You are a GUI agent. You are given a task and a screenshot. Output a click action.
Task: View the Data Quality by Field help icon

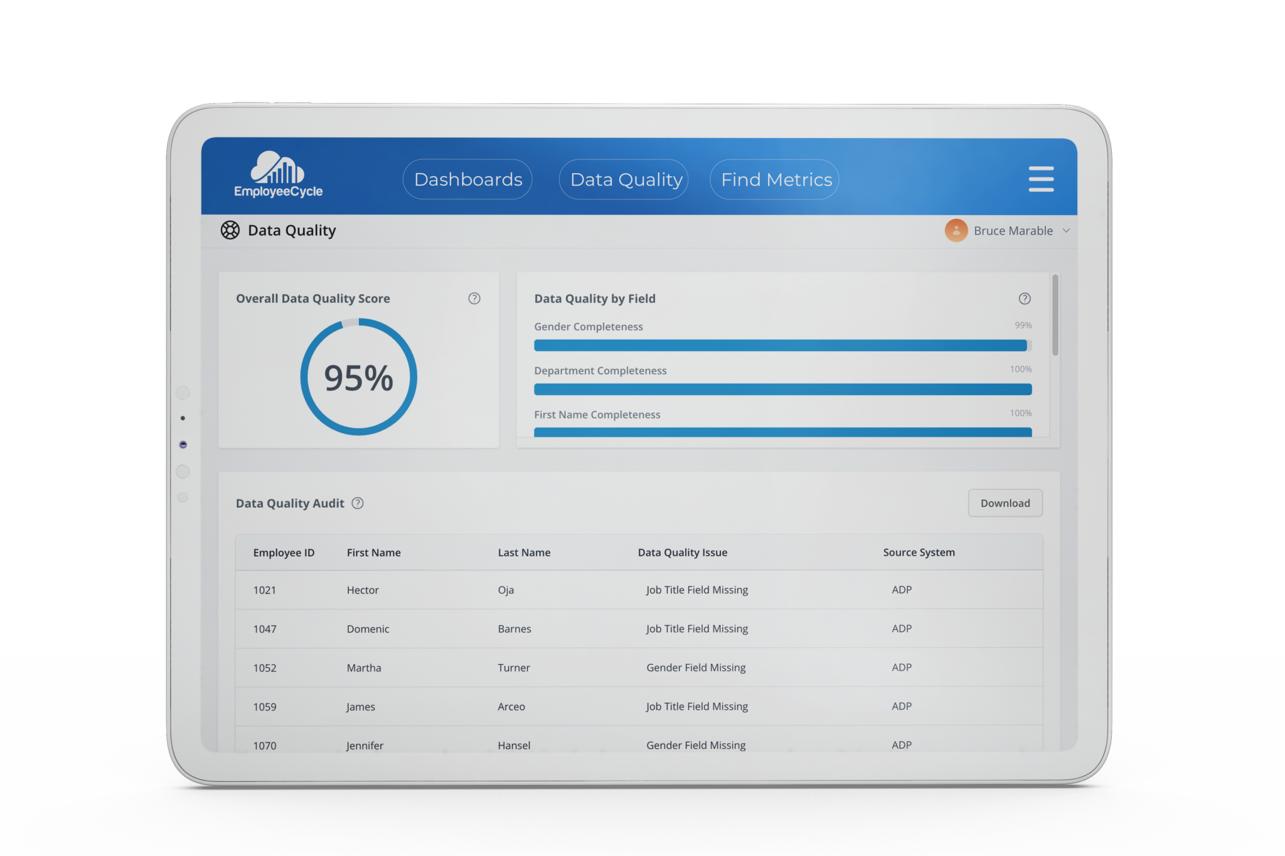pyautogui.click(x=1025, y=299)
